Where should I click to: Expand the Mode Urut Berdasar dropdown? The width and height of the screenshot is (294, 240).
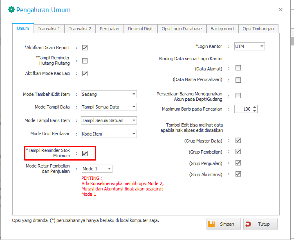pyautogui.click(x=109, y=134)
